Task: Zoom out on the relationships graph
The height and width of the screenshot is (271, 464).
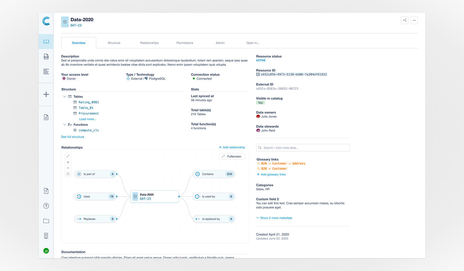Action: point(68,168)
